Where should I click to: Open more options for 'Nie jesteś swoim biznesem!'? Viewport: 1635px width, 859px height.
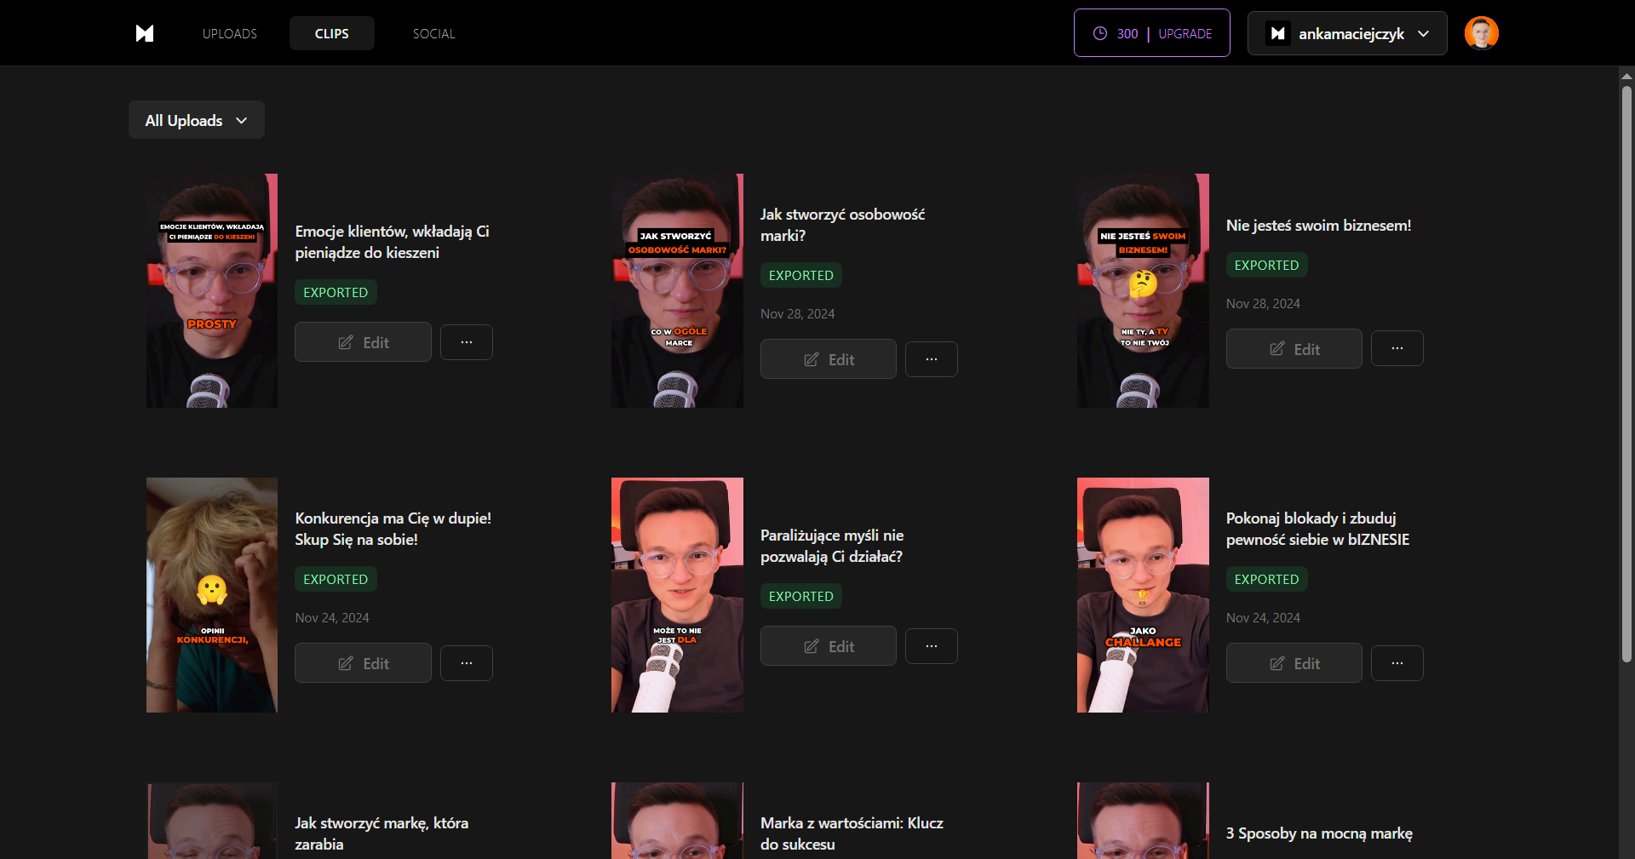tap(1397, 348)
